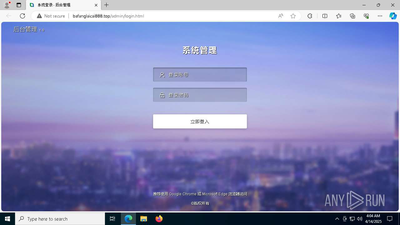400x225 pixels.
Task: Click the 系统管理 heading text
Action: pyautogui.click(x=200, y=50)
